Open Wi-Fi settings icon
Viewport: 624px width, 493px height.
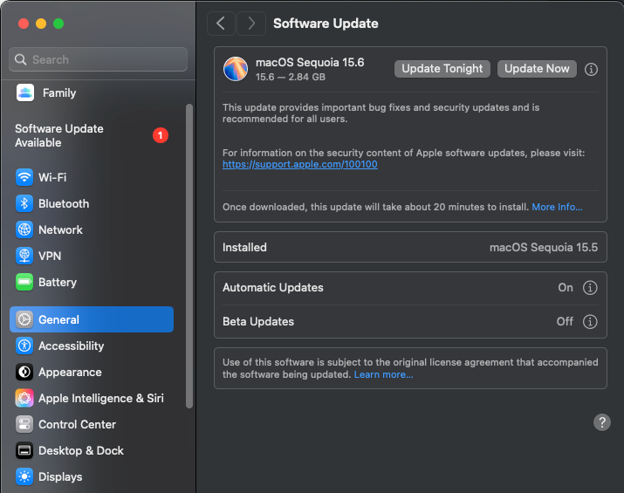click(24, 177)
